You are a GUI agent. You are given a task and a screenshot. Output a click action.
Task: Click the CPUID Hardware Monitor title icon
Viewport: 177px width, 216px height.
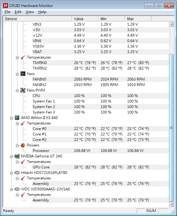6,6
